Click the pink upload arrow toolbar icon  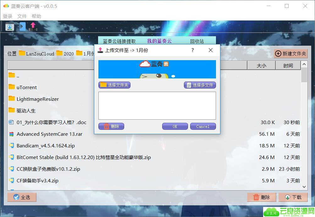click(x=33, y=26)
